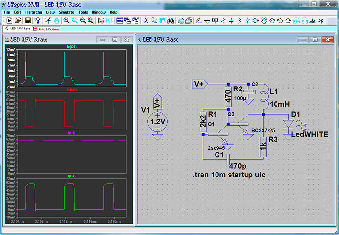
Task: Open the View menu
Action: pyautogui.click(x=50, y=12)
